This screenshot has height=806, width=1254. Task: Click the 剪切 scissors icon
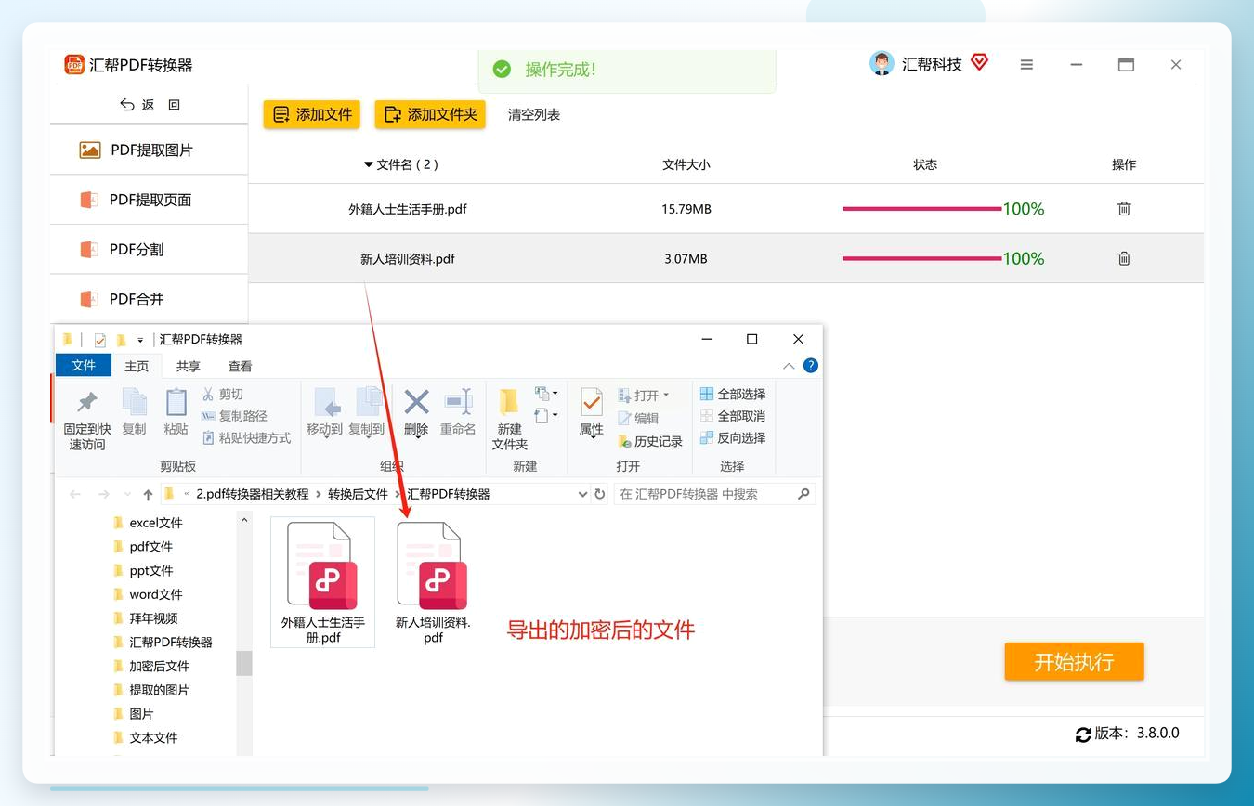(208, 394)
